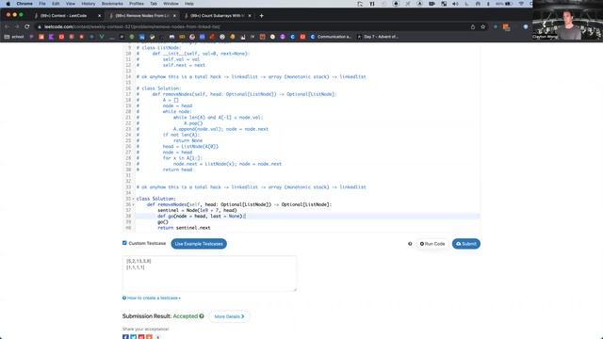Image resolution: width=603 pixels, height=339 pixels.
Task: Open the Profiles menu
Action: (x=136, y=4)
